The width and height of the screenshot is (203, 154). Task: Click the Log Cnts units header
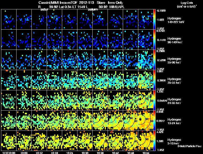[187, 5]
